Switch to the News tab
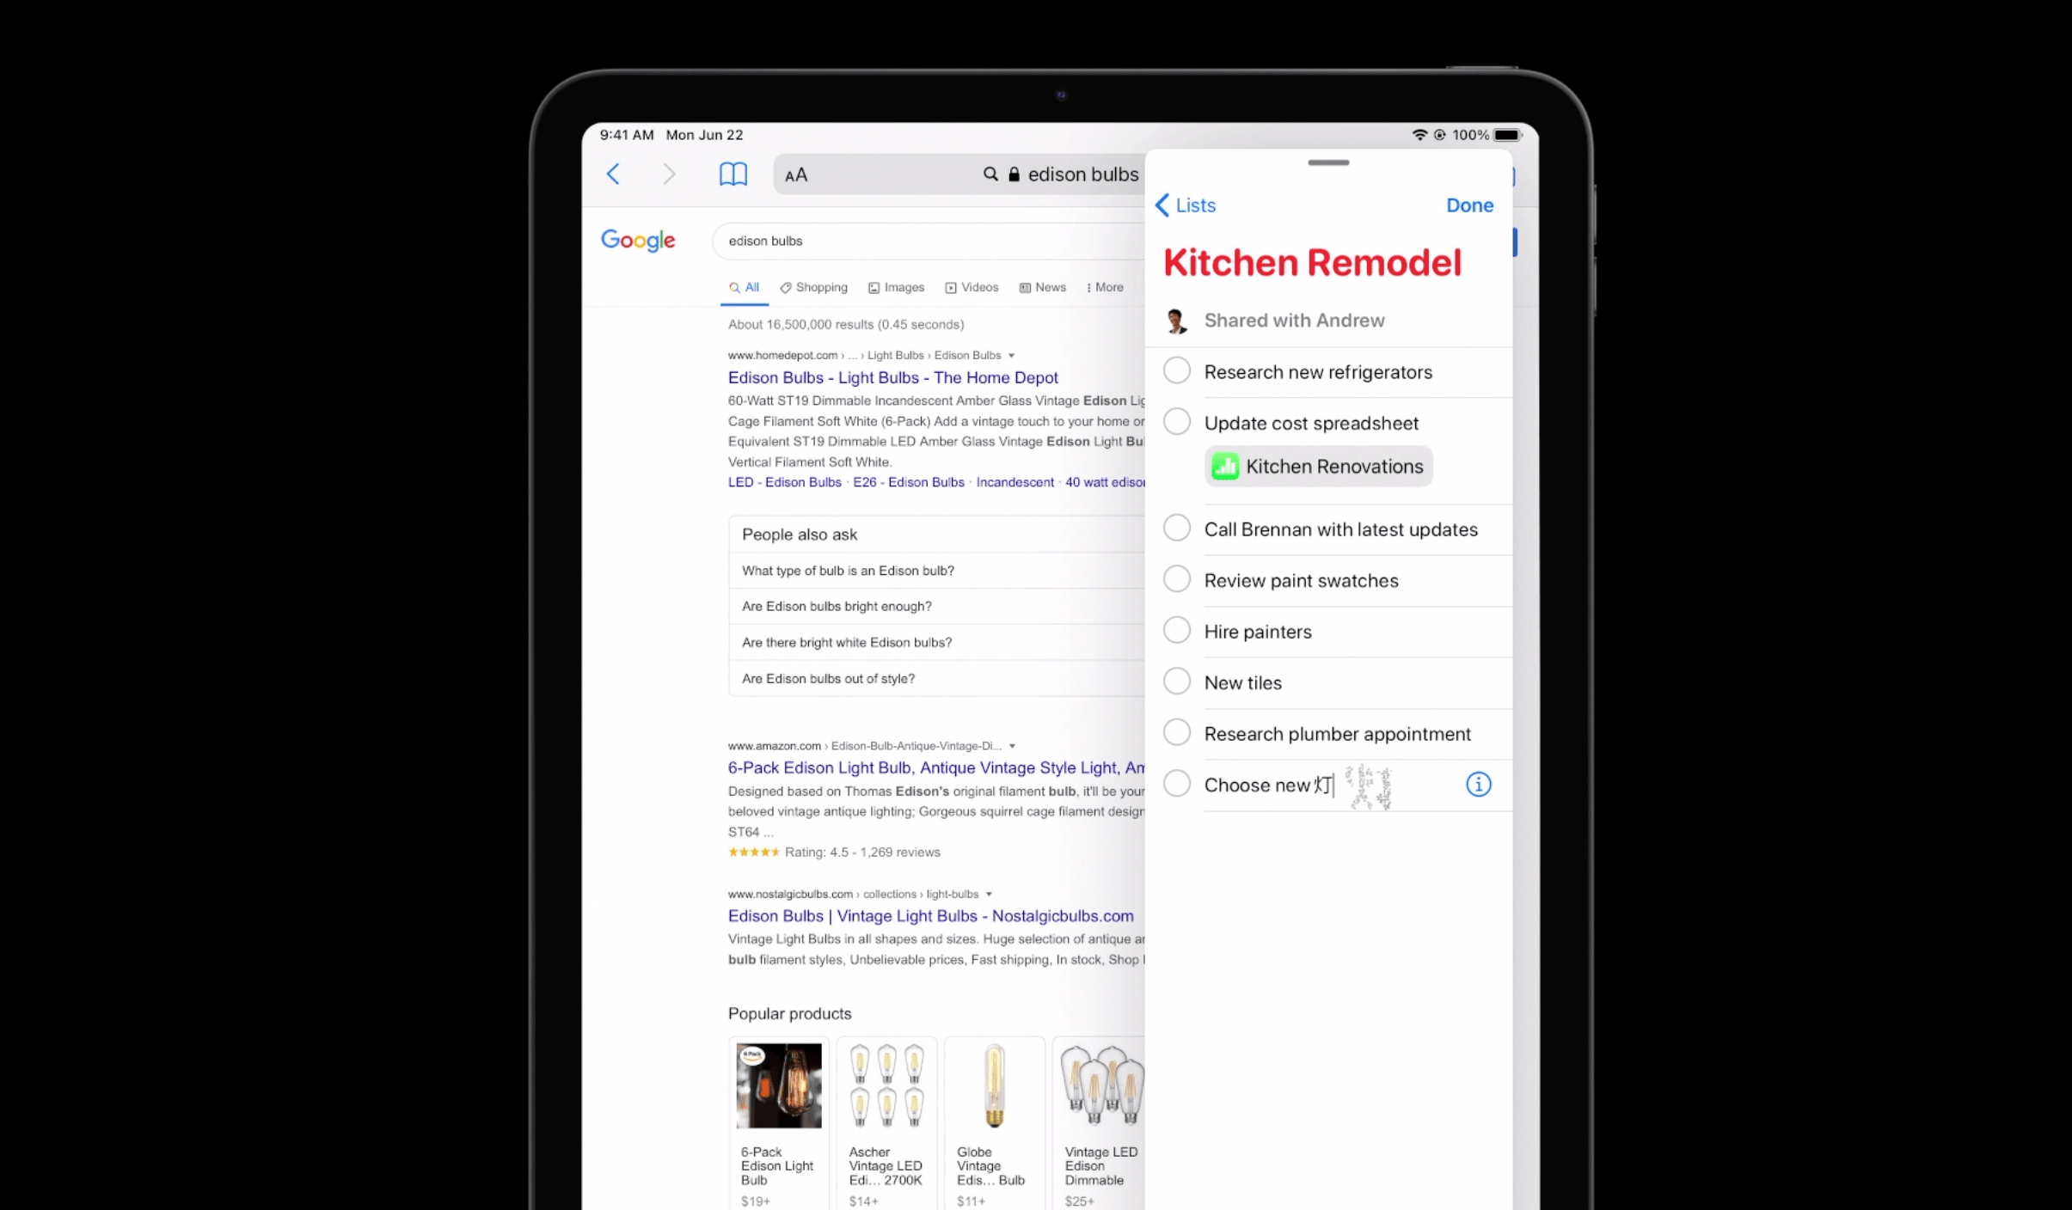This screenshot has height=1210, width=2072. click(x=1042, y=288)
